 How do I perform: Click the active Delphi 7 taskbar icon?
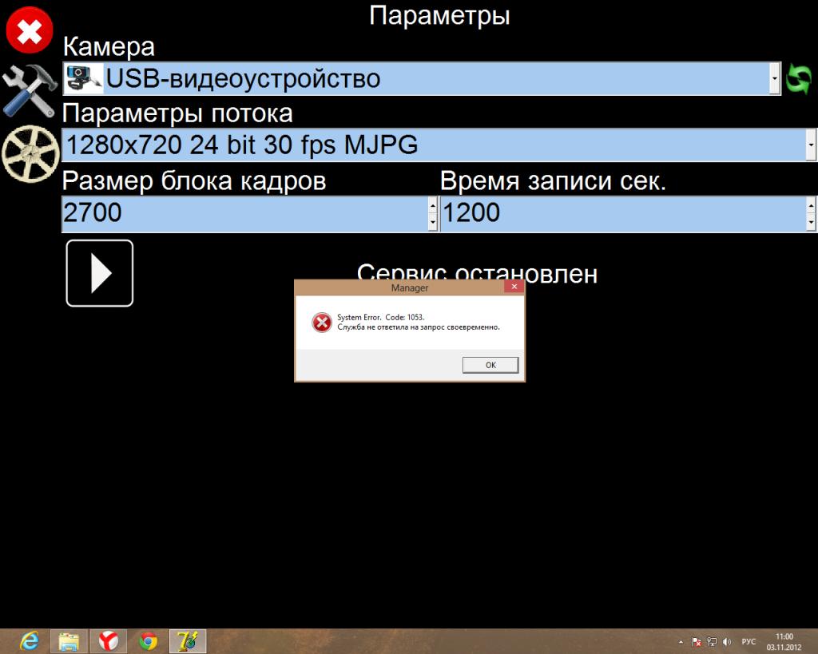tap(188, 641)
